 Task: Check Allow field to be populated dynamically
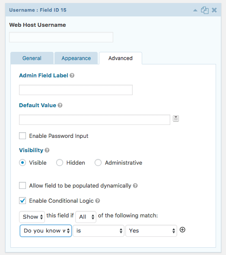tap(22, 185)
